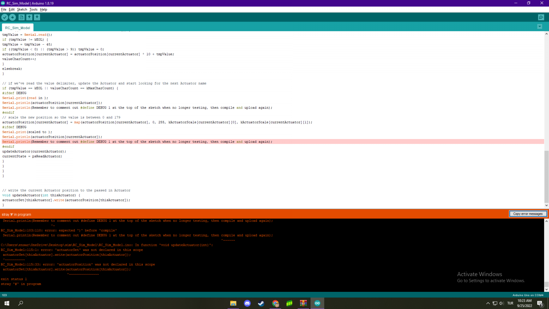Click the console line with the .ino file path

[107, 245]
